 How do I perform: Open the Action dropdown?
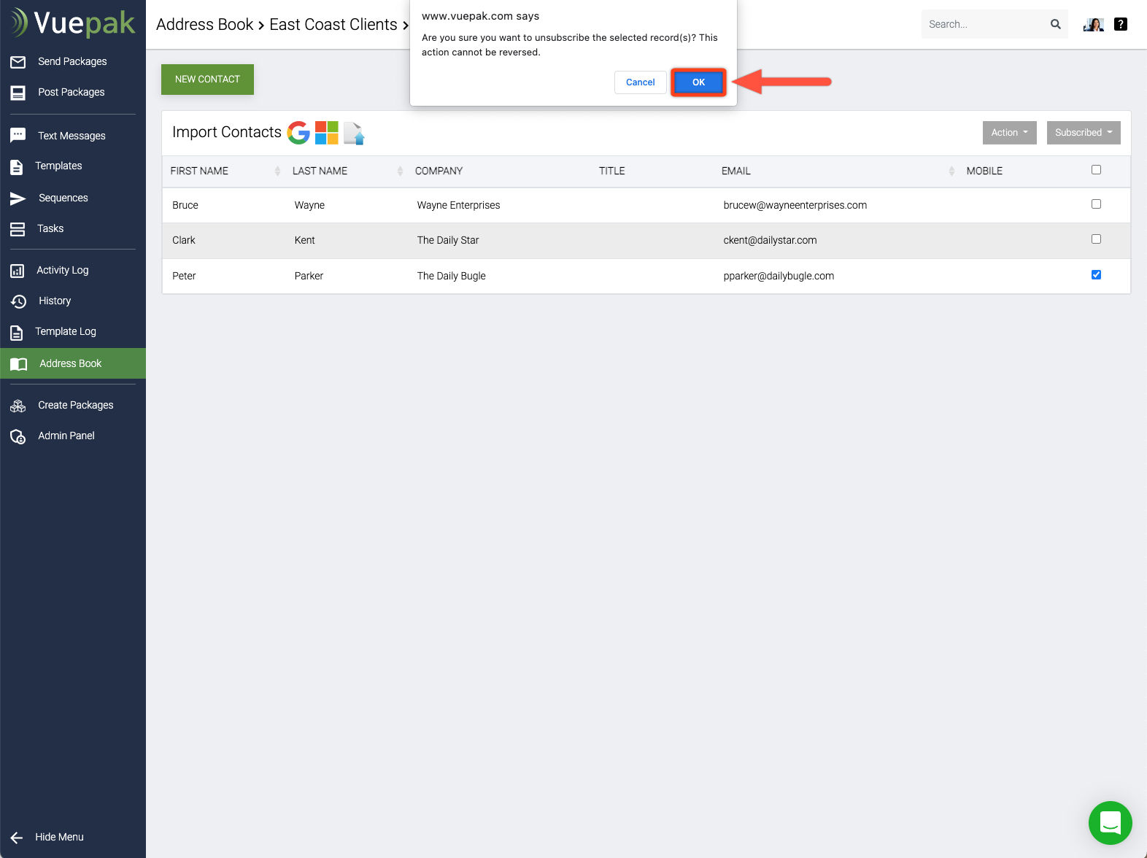click(x=1009, y=133)
